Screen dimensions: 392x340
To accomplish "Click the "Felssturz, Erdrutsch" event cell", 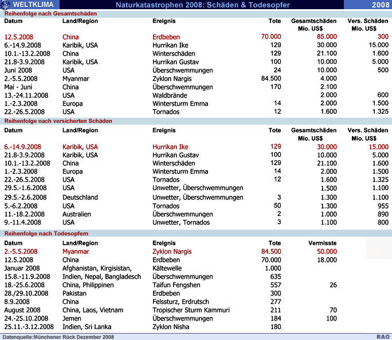I will click(181, 302).
